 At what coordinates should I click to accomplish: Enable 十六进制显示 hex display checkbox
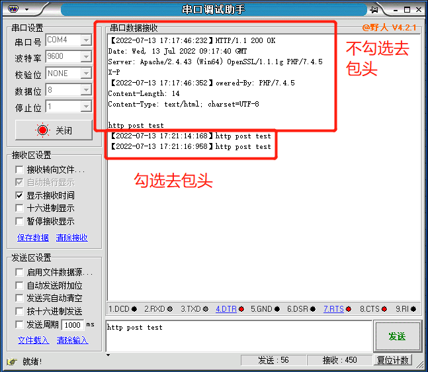coord(20,209)
